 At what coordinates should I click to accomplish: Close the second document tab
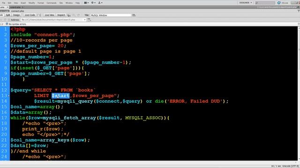tap(22, 7)
